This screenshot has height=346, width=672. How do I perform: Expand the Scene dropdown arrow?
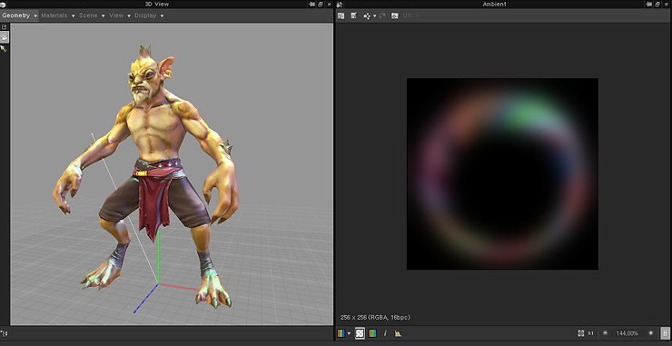click(x=103, y=15)
